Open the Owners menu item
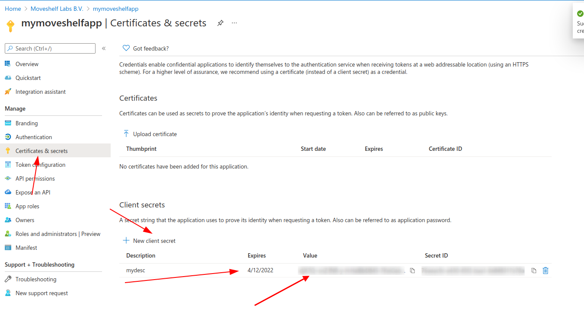Image resolution: width=584 pixels, height=328 pixels. pyautogui.click(x=25, y=220)
